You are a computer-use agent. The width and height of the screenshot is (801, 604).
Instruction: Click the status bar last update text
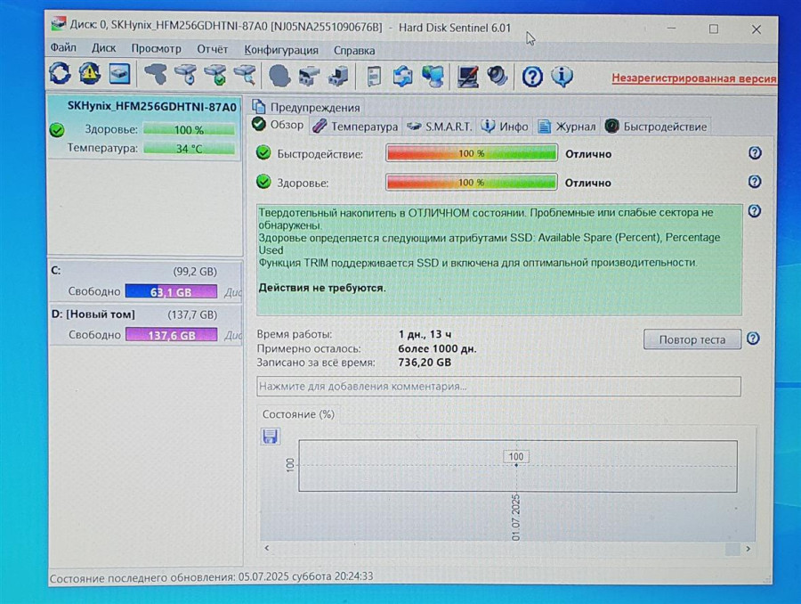[x=211, y=576]
